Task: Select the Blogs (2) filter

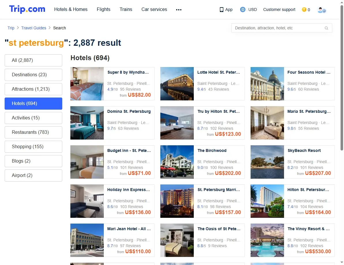Action: pyautogui.click(x=33, y=161)
